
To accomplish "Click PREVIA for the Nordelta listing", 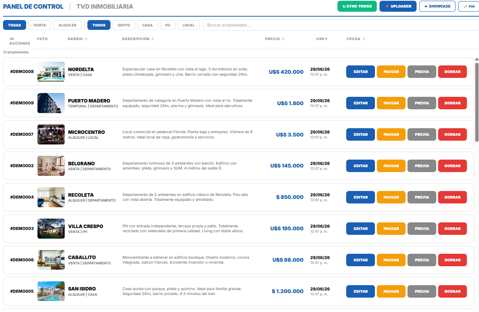I will (x=422, y=71).
